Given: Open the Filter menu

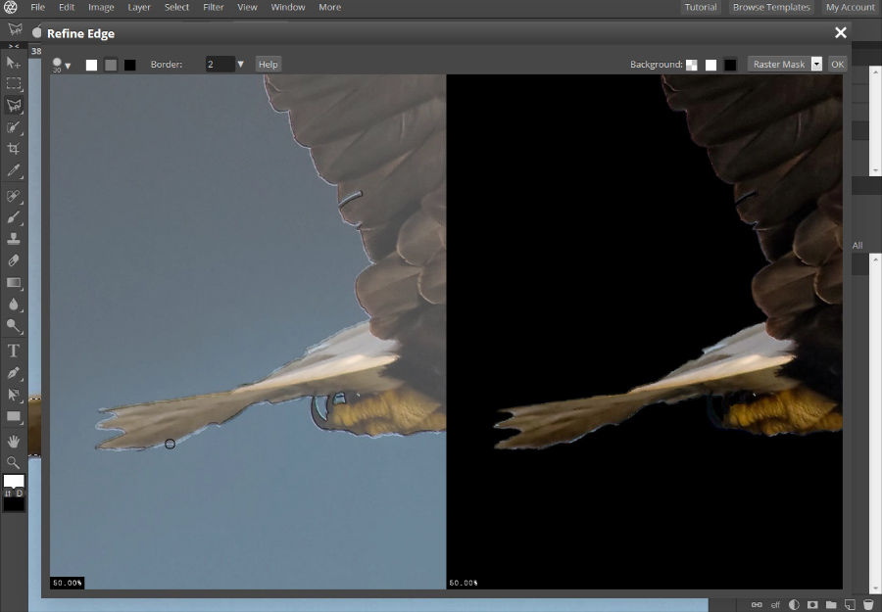Looking at the screenshot, I should (213, 7).
